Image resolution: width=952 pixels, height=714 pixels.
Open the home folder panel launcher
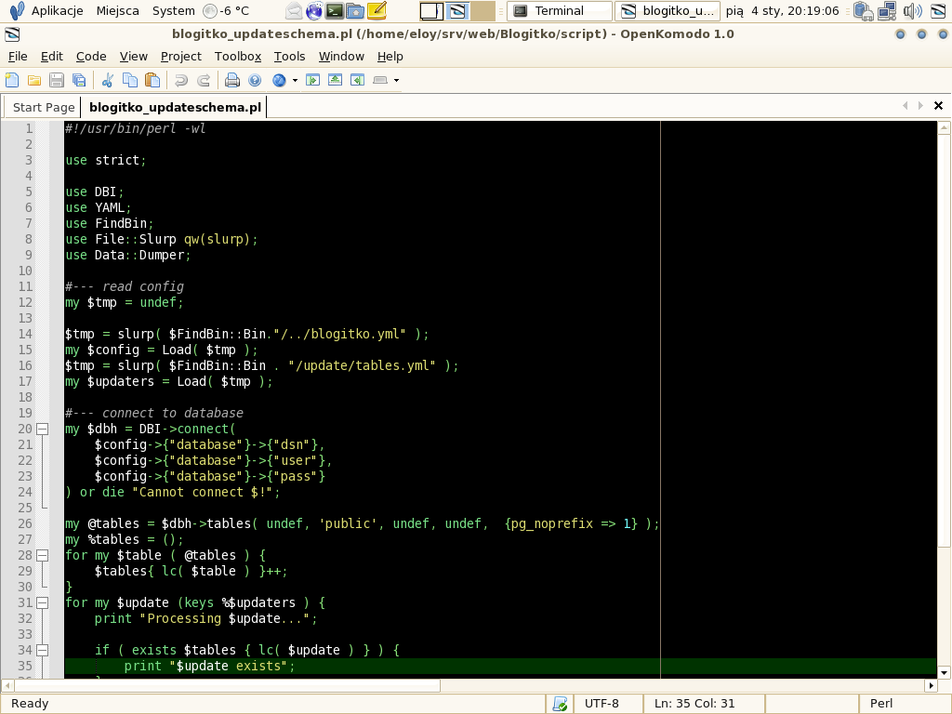(x=355, y=11)
